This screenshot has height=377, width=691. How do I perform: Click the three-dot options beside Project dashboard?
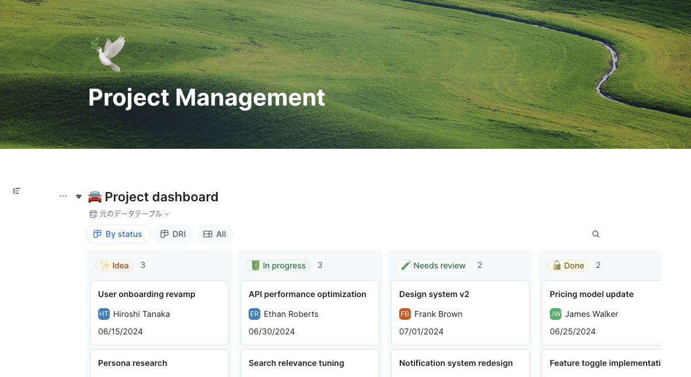(x=63, y=197)
